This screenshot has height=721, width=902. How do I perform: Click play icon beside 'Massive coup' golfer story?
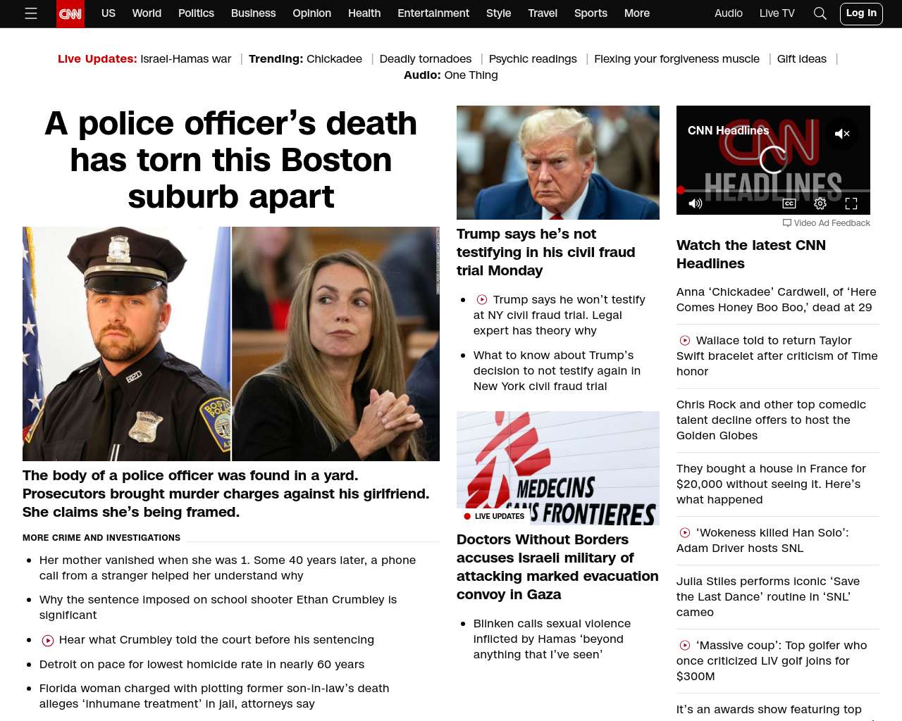685,646
